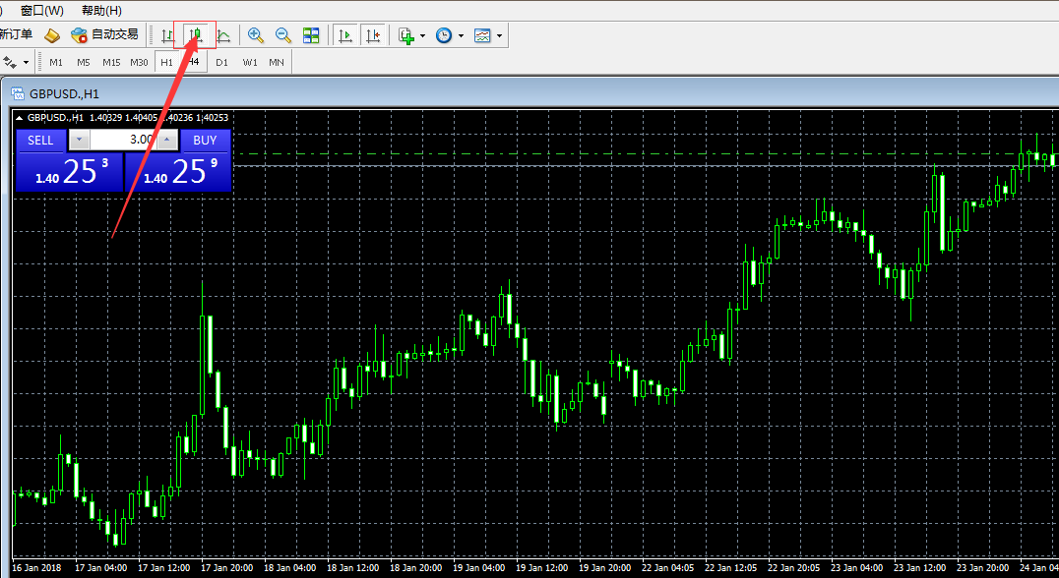
Task: Tile chart windows with the grid icon
Action: pyautogui.click(x=311, y=35)
